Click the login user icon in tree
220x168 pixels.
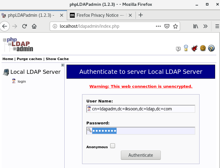click(x=14, y=81)
